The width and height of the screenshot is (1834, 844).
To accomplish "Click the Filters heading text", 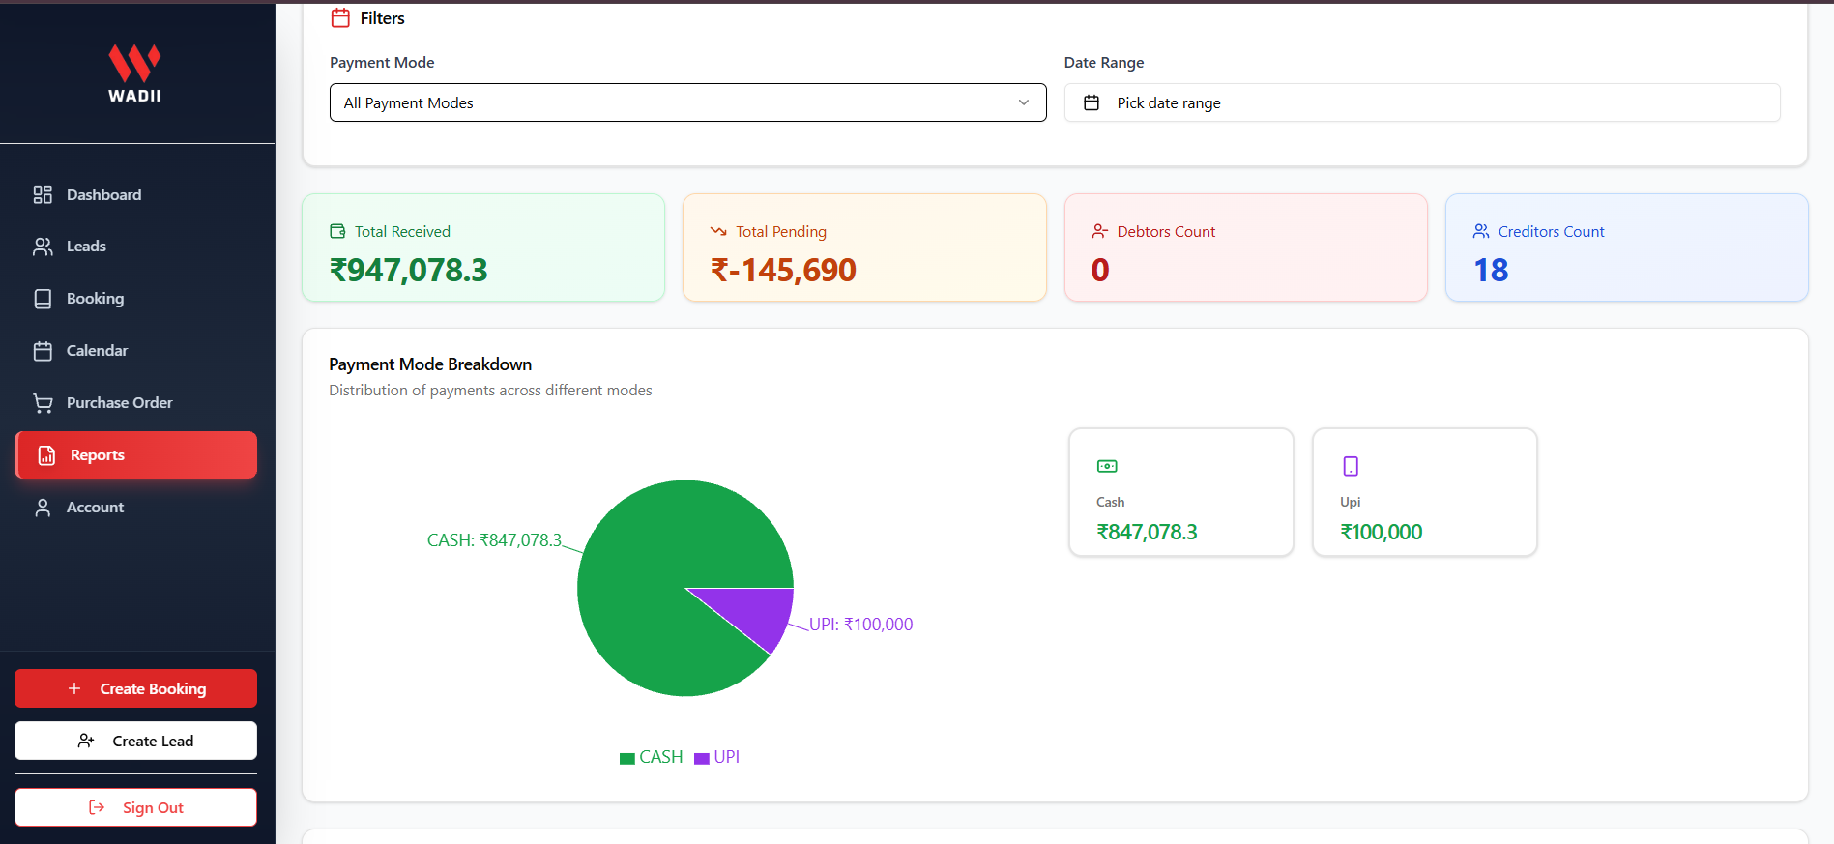I will [383, 18].
